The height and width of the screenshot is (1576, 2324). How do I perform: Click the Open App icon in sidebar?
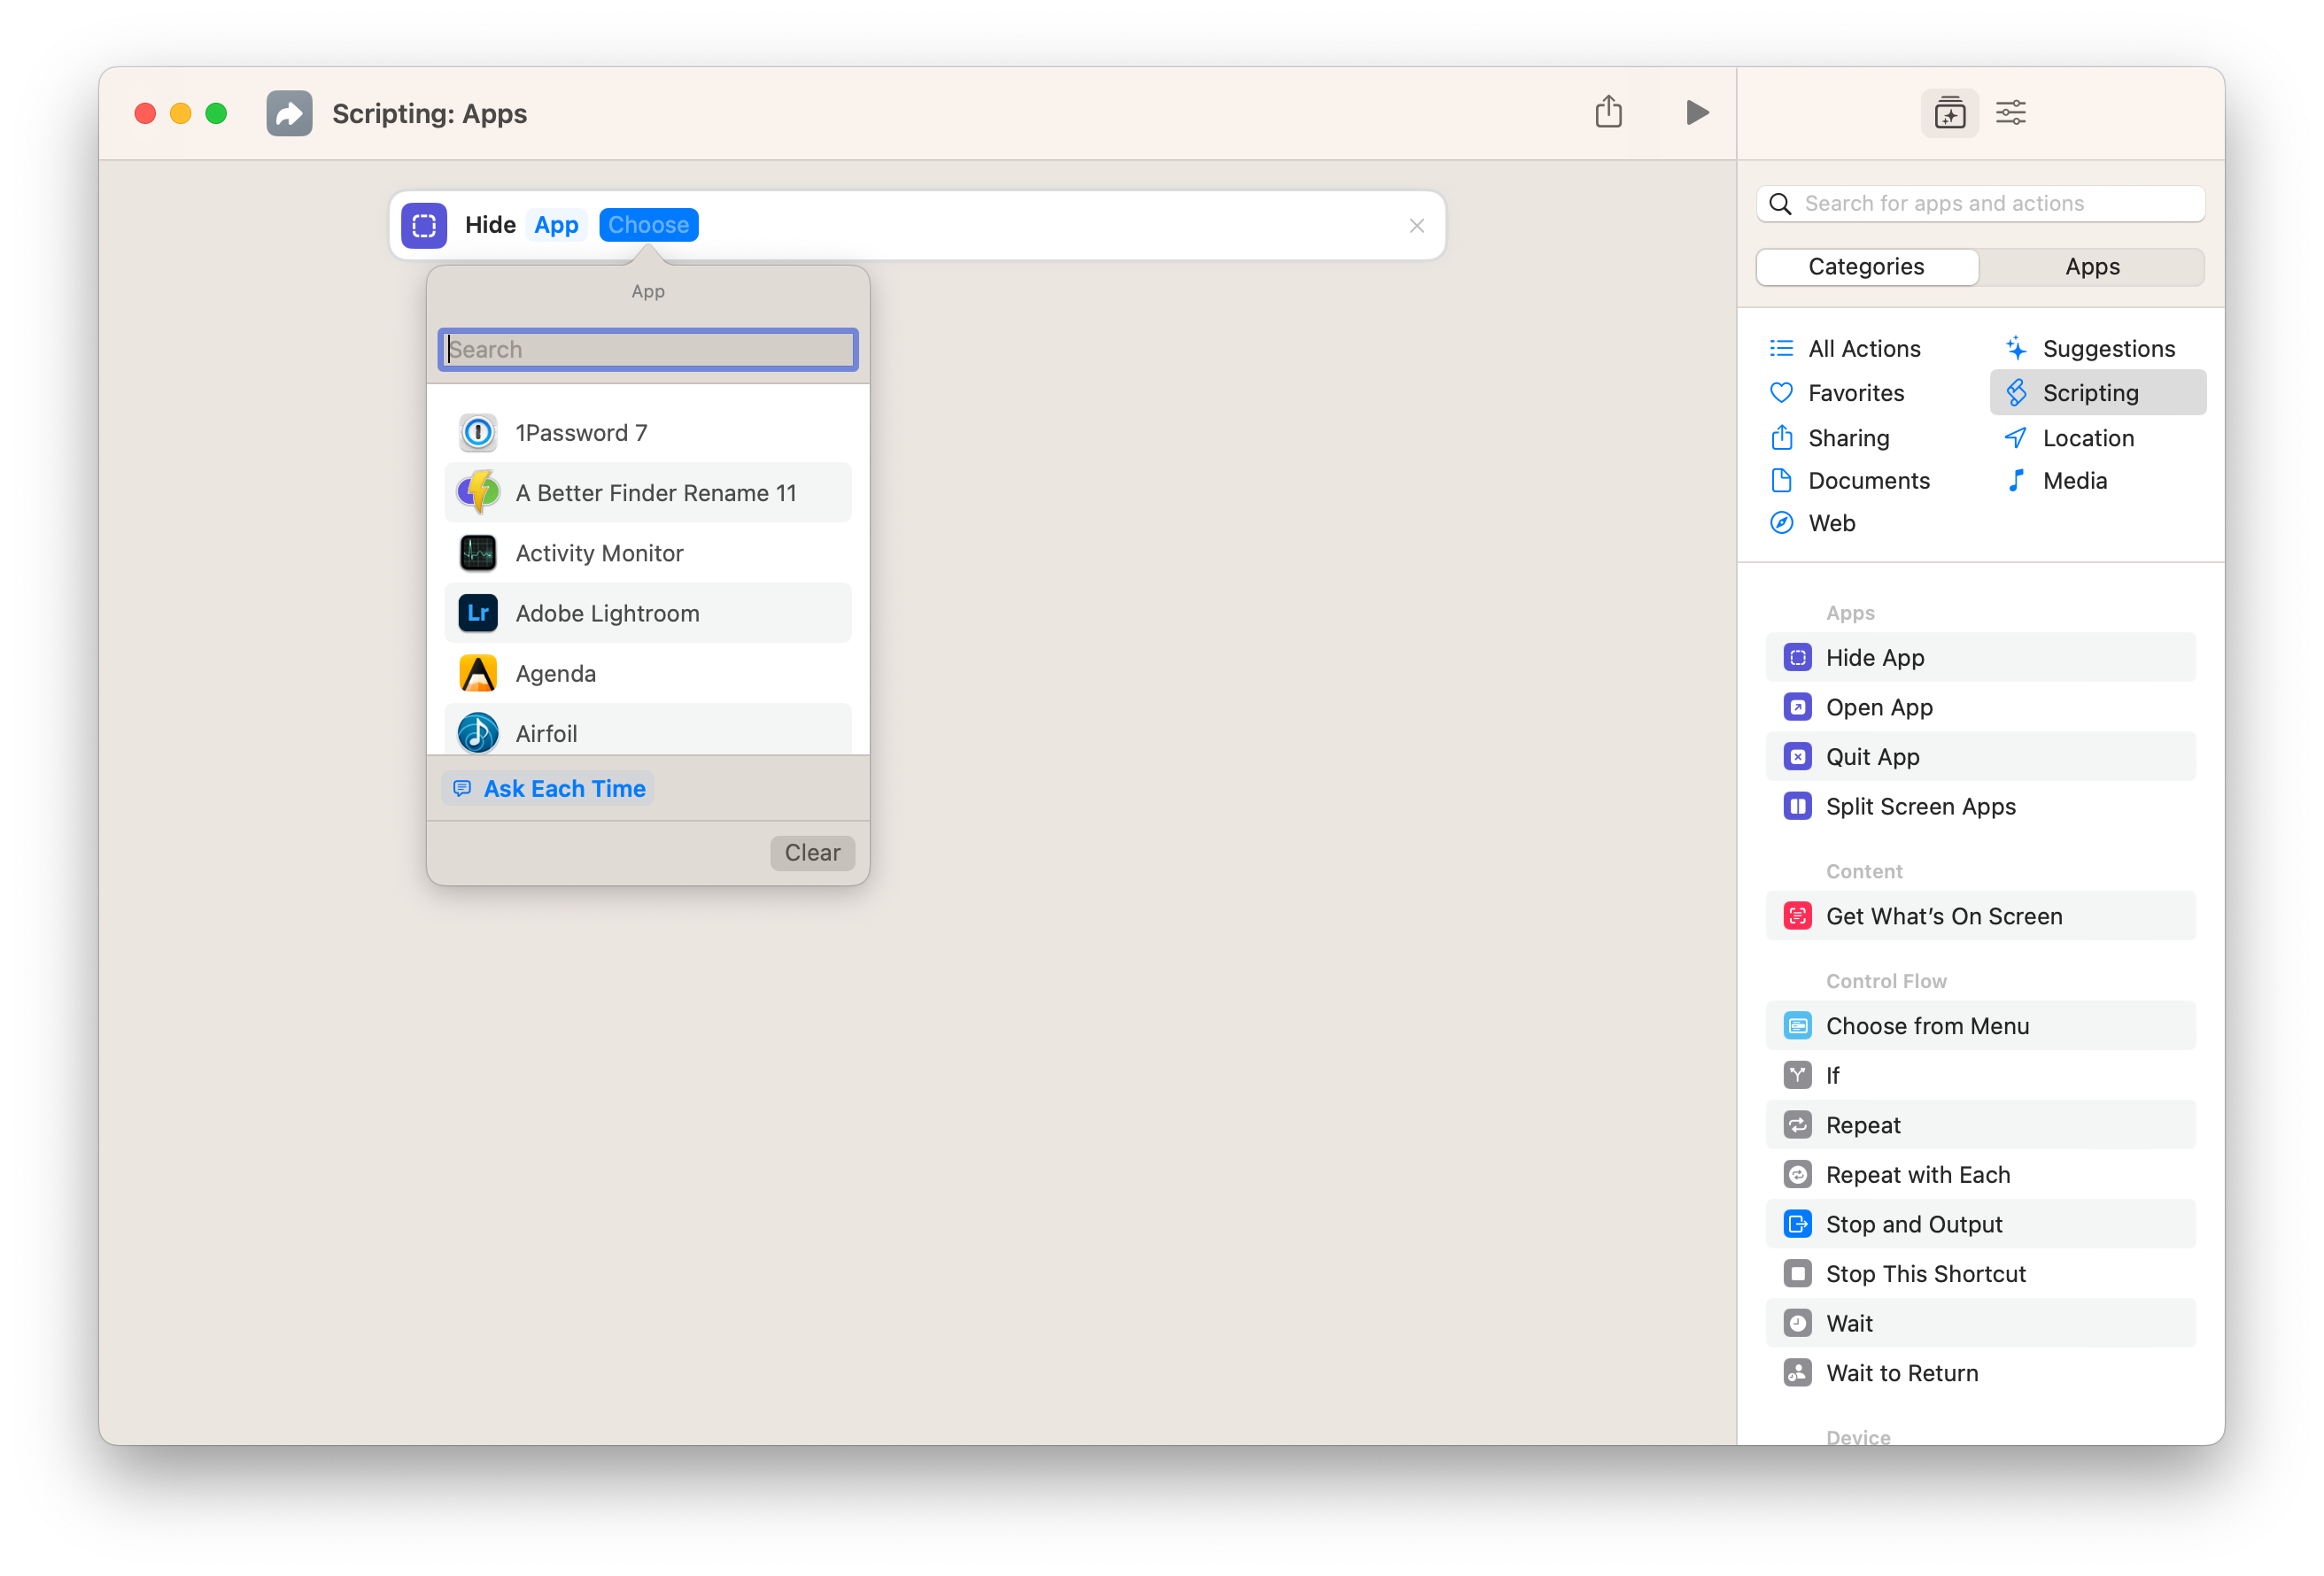click(x=1798, y=707)
